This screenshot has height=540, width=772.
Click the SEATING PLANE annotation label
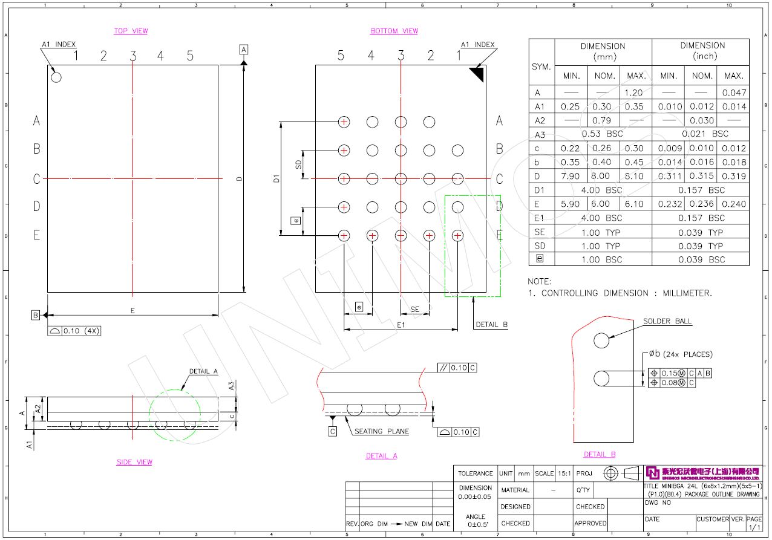click(x=382, y=431)
